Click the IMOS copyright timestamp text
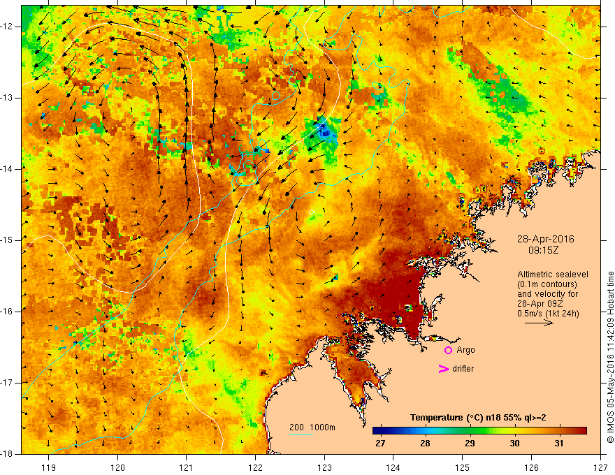 (610, 357)
